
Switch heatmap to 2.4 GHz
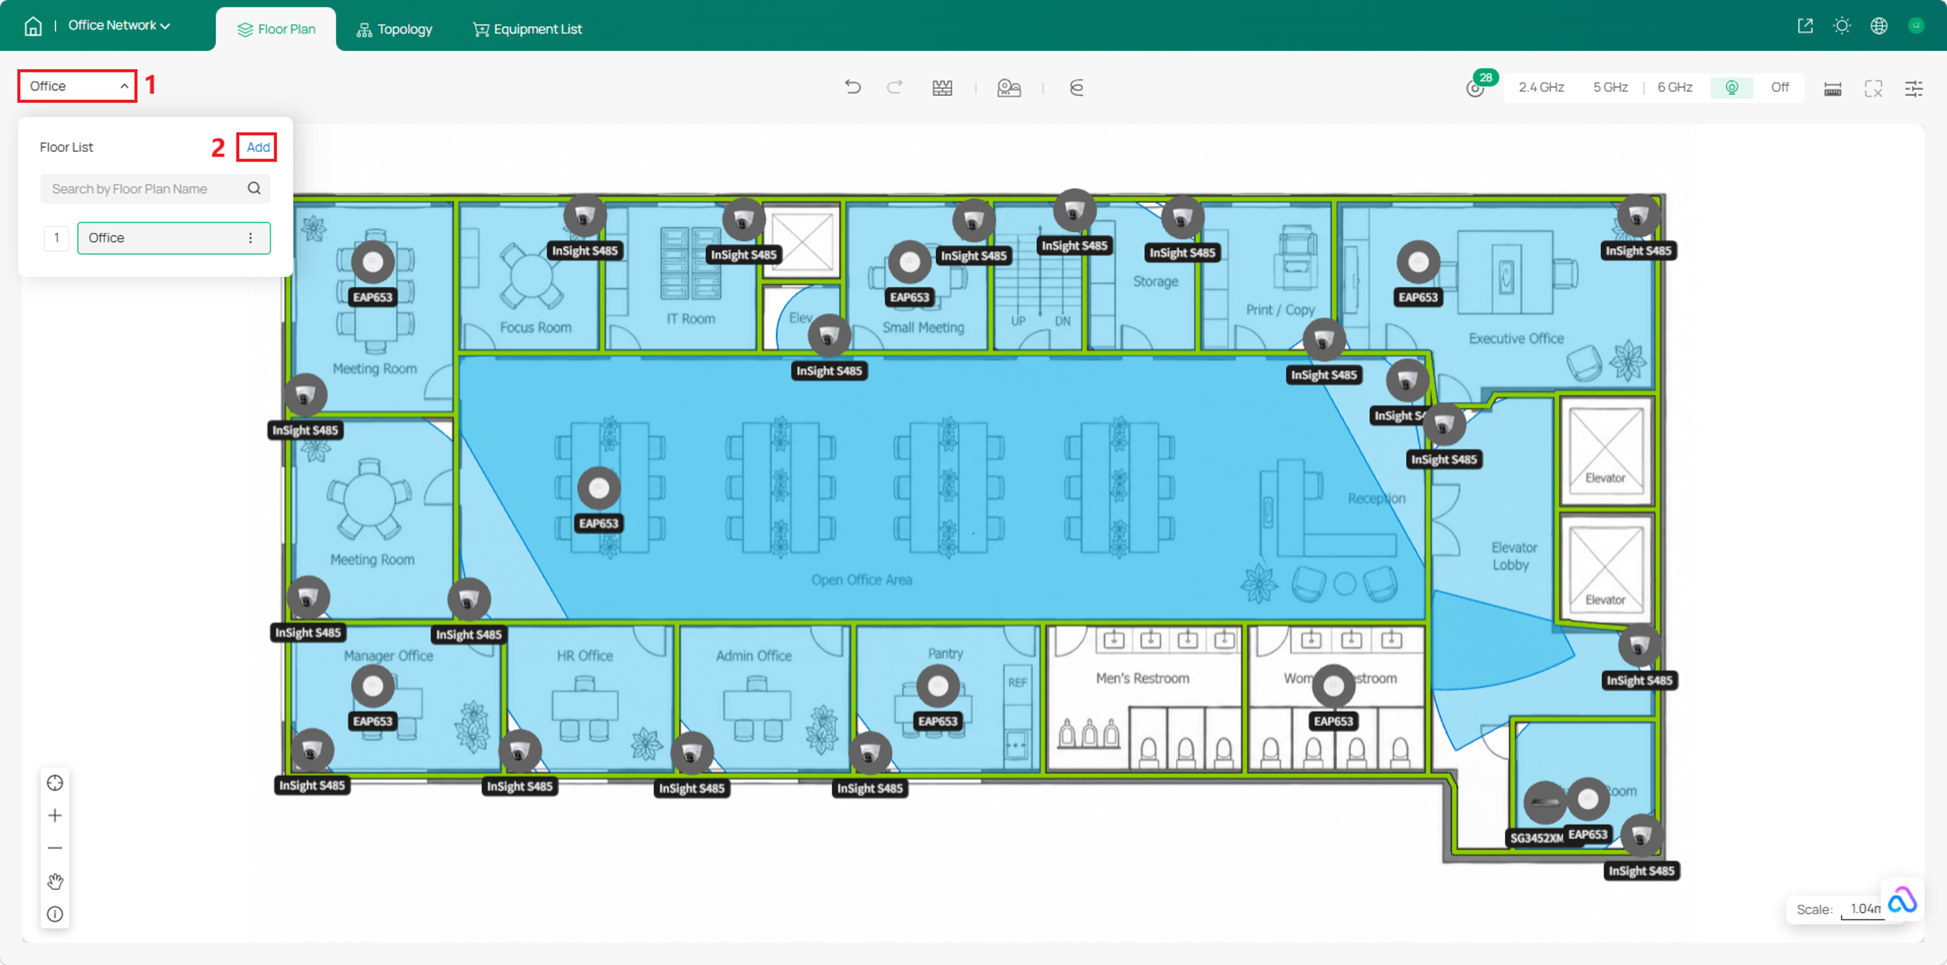coord(1541,88)
